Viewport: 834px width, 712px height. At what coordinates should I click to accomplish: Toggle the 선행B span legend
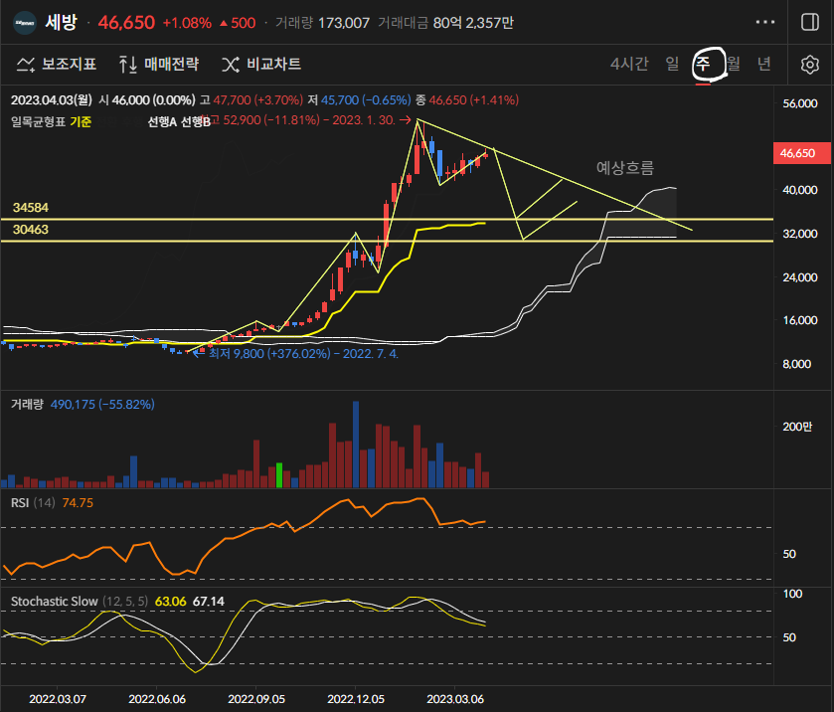[x=195, y=122]
